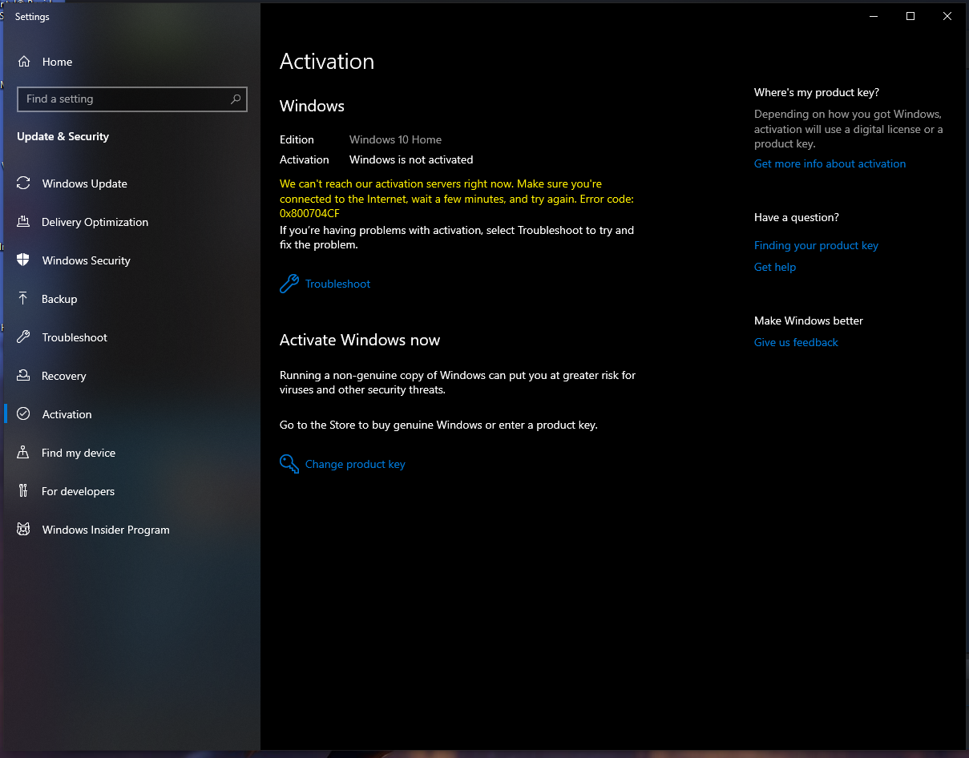969x758 pixels.
Task: Open Get more info about activation
Action: tap(830, 163)
